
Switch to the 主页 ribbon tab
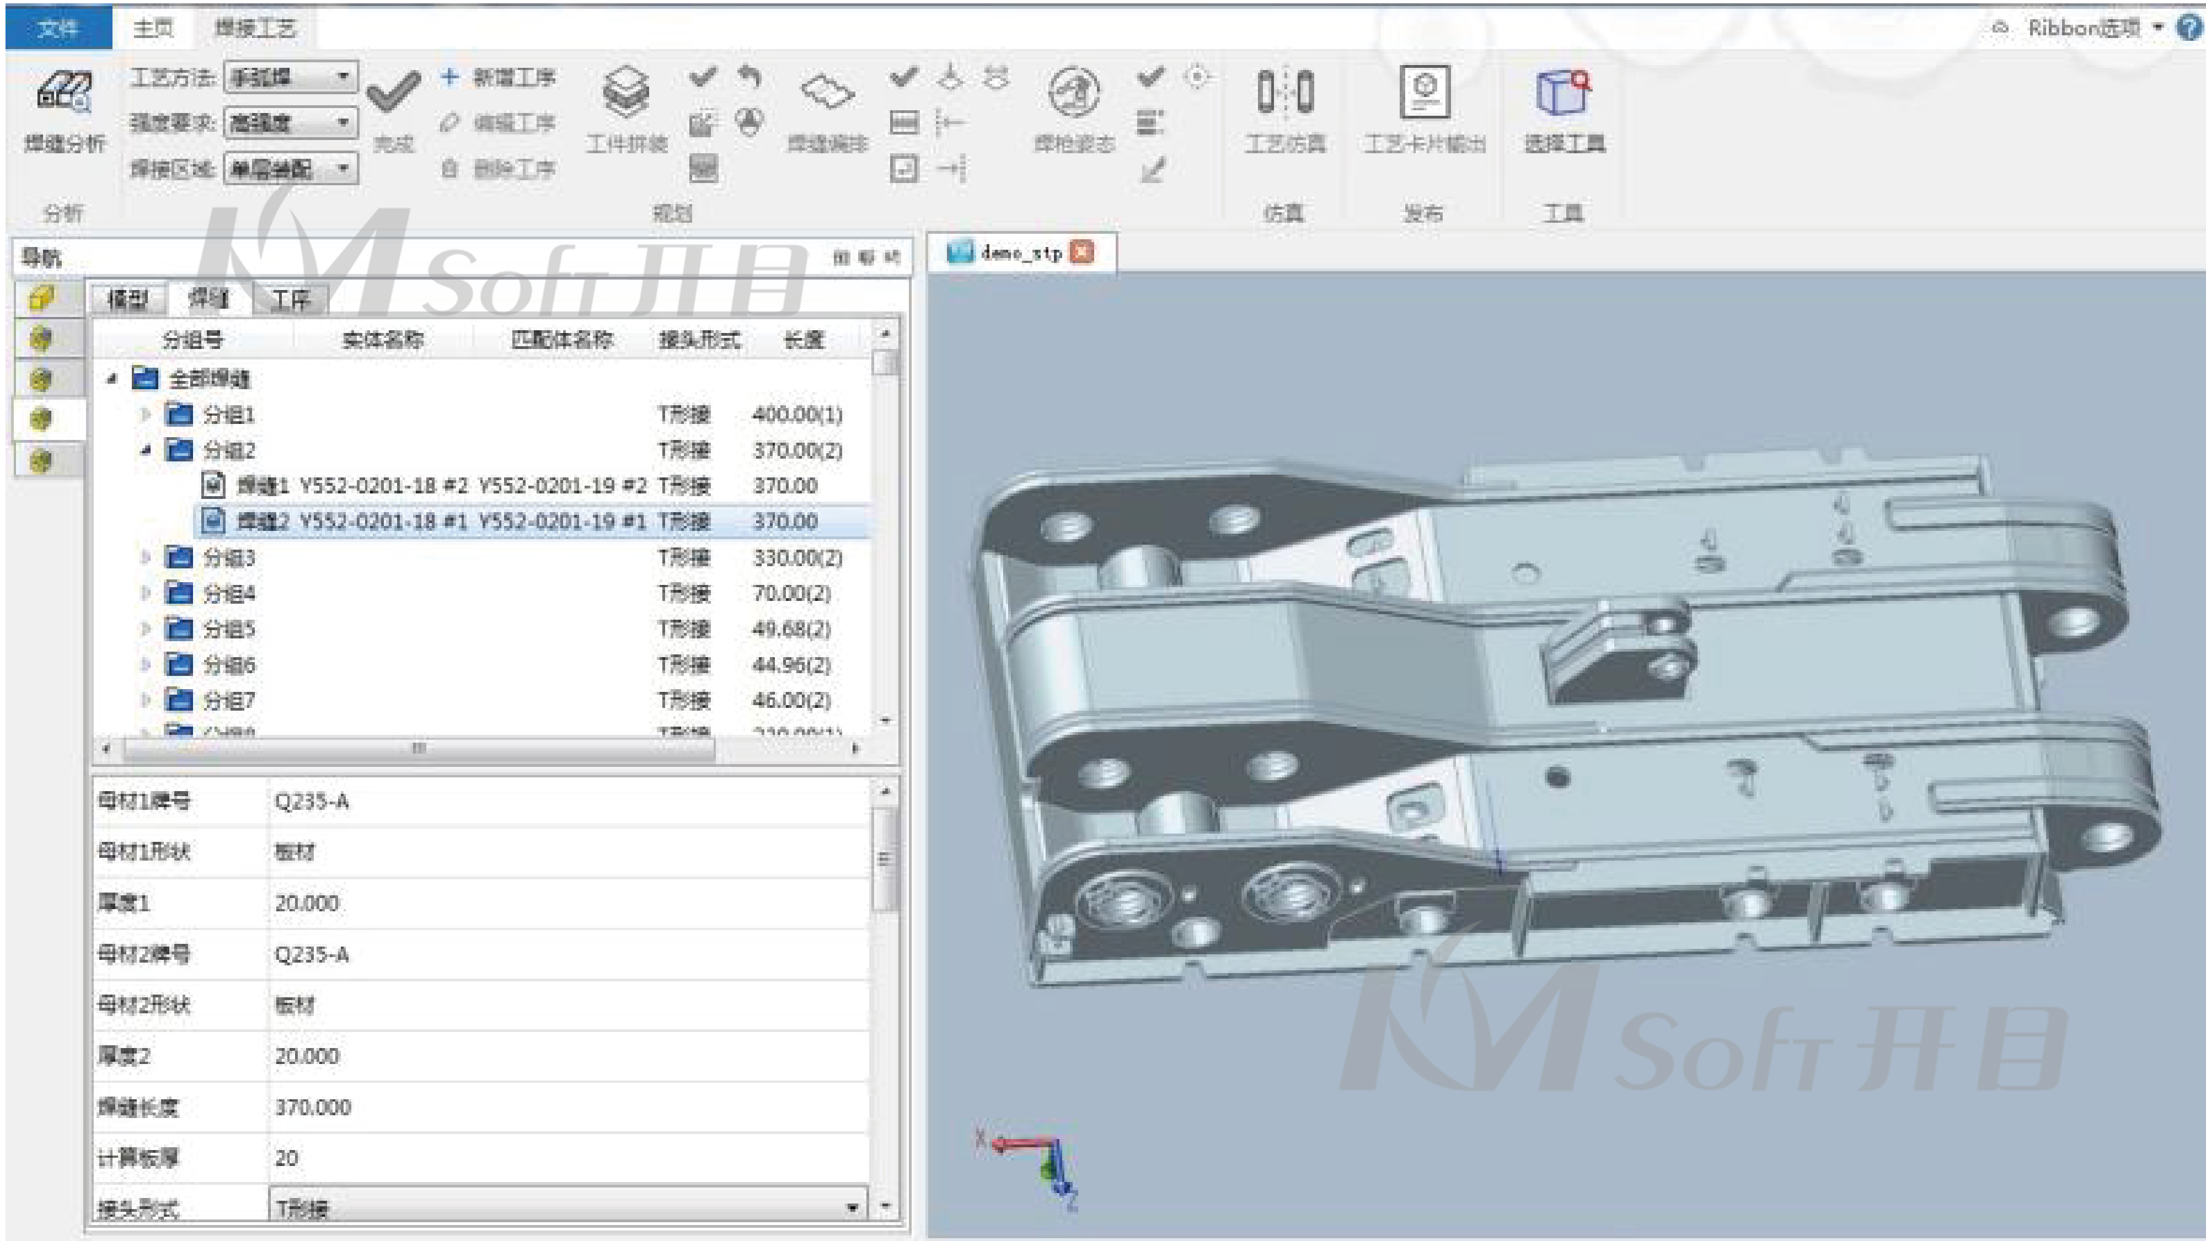pyautogui.click(x=153, y=28)
